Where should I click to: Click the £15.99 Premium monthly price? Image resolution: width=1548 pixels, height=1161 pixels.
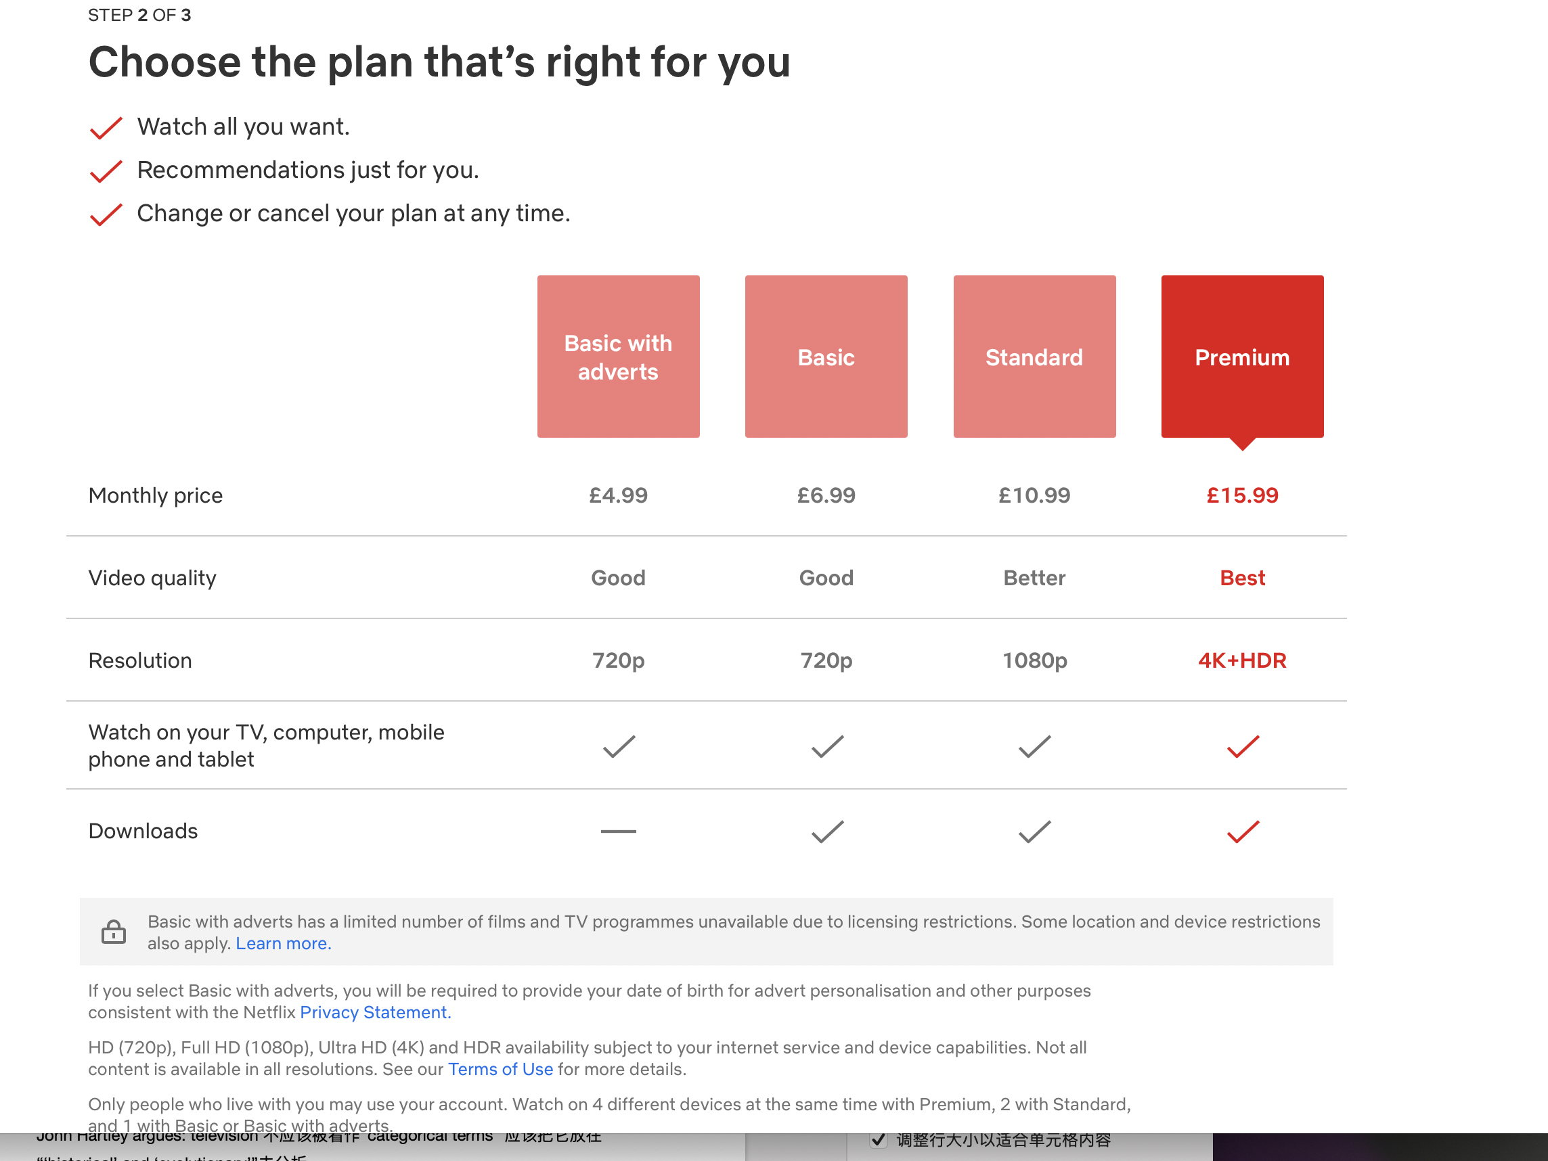tap(1241, 495)
